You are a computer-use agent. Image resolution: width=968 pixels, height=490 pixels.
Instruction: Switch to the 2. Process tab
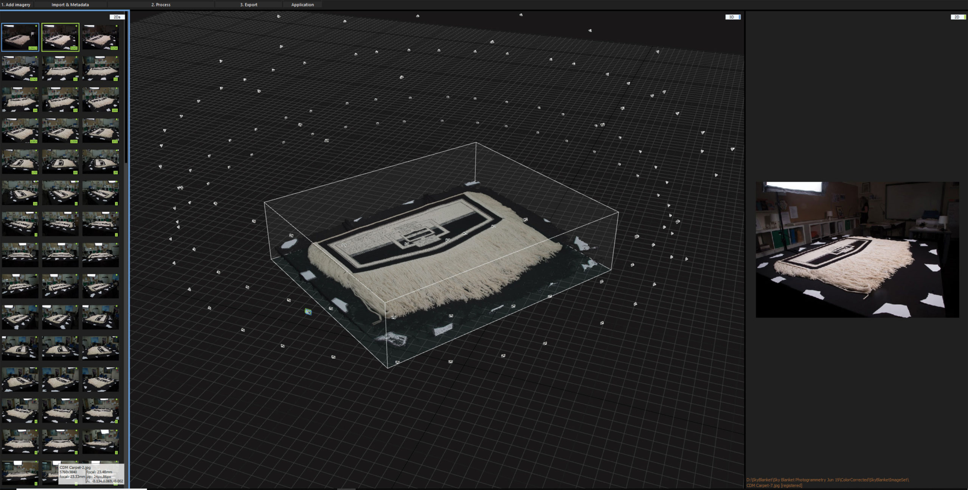(161, 5)
